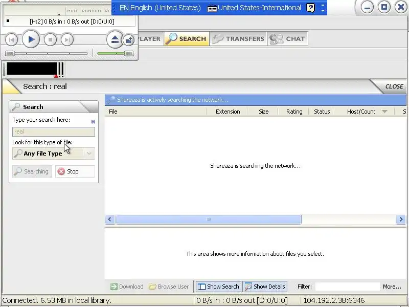Click the Searching button
Image resolution: width=409 pixels, height=307 pixels.
(32, 171)
